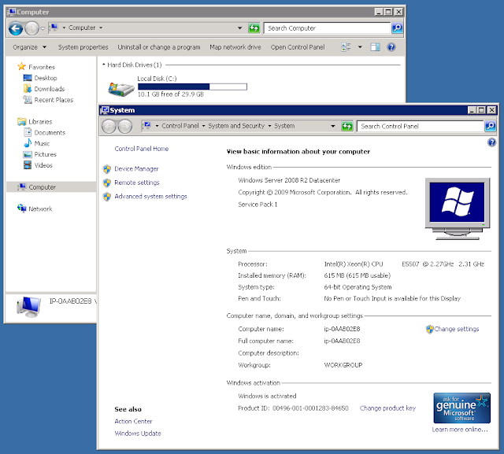Click Change settings link
The image size is (504, 454).
pos(456,329)
